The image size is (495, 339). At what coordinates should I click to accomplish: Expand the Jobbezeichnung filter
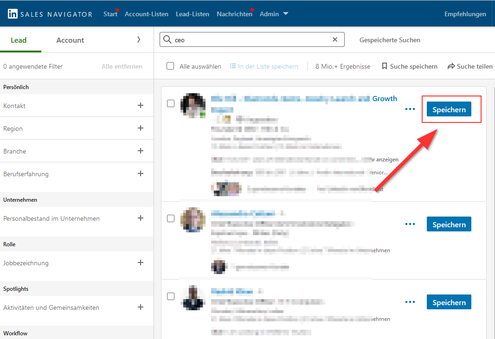click(x=141, y=263)
